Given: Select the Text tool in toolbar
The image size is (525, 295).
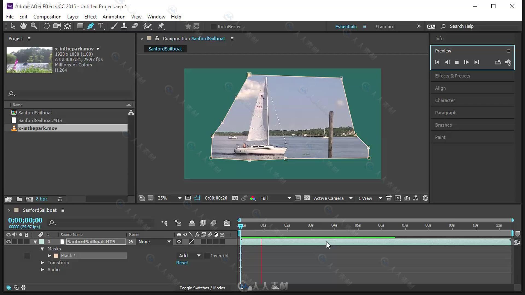Looking at the screenshot, I should click(101, 26).
